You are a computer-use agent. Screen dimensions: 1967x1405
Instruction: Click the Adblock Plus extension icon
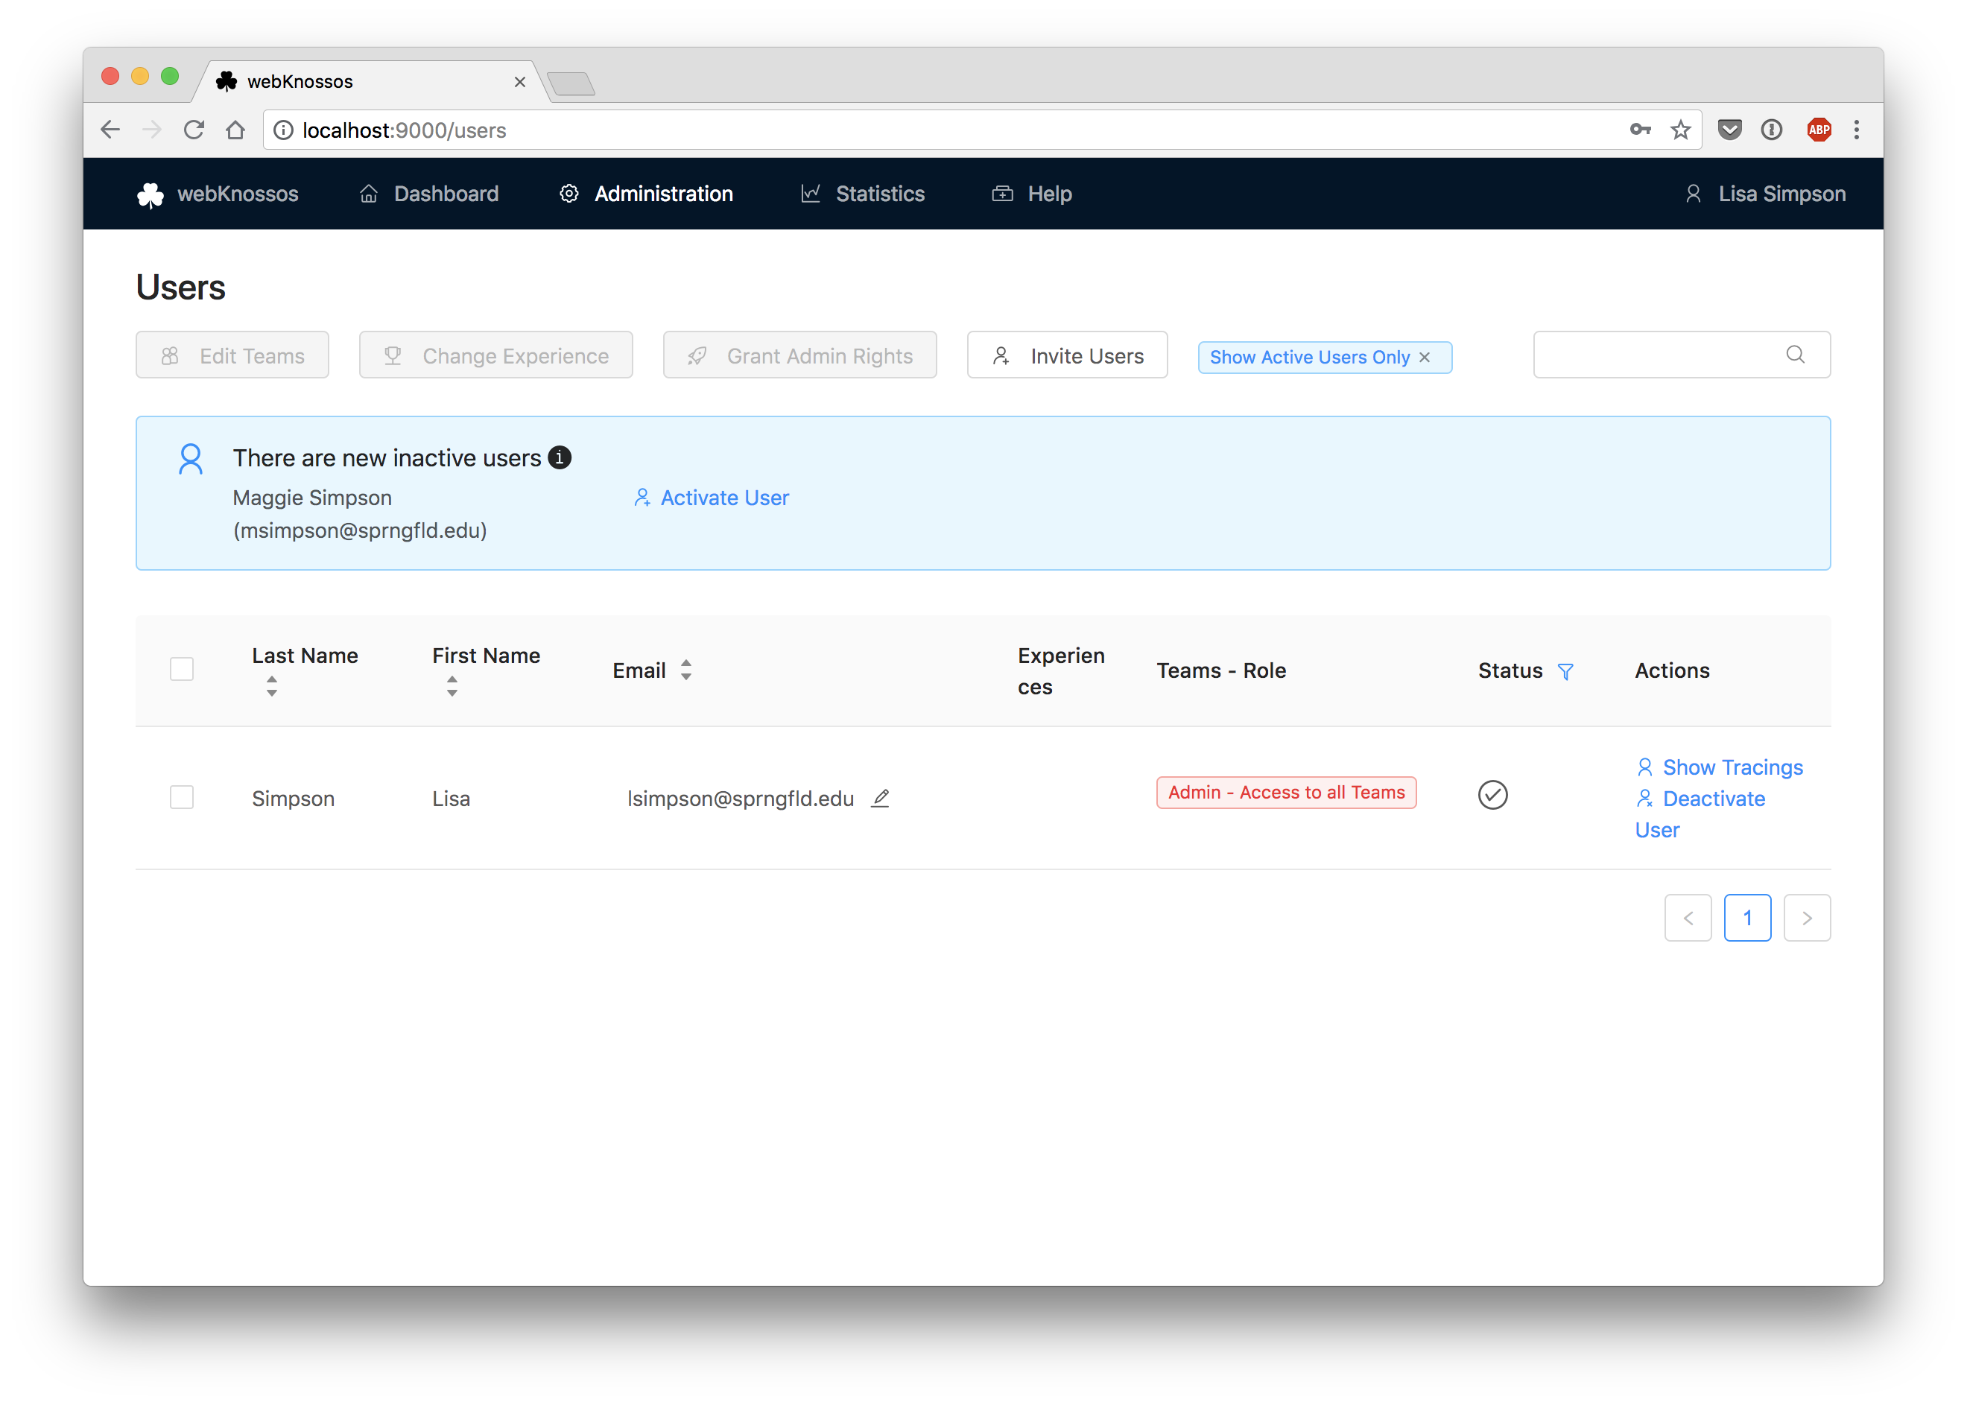[x=1818, y=130]
